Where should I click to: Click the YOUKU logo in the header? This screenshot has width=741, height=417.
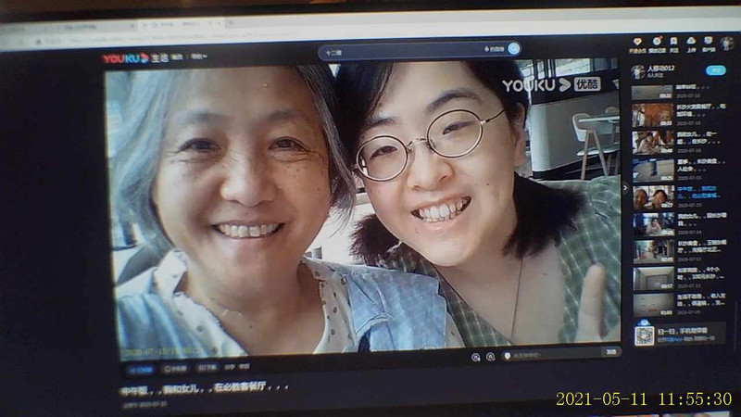tap(125, 58)
